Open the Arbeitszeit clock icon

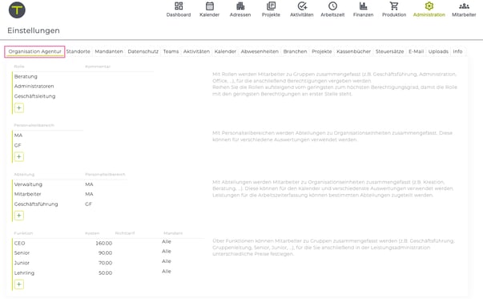[x=332, y=6]
